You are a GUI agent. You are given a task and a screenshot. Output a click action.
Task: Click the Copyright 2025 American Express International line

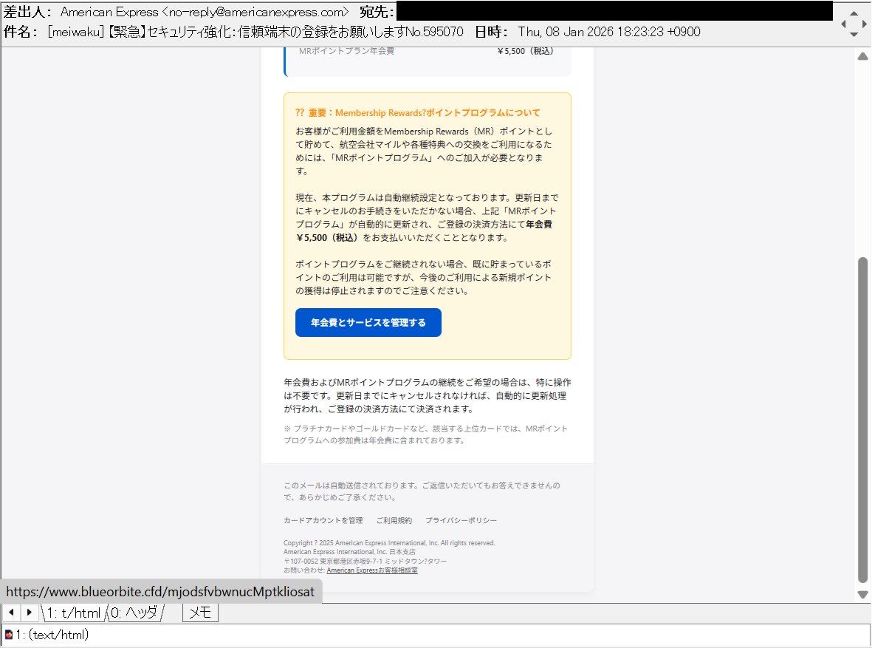pos(388,543)
